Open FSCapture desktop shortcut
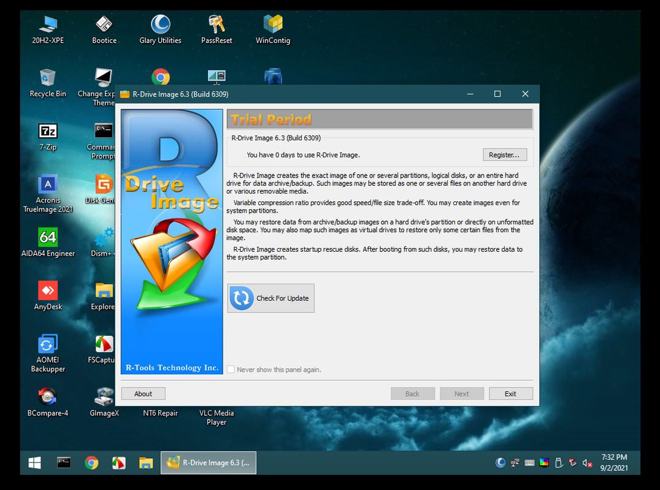Viewport: 660px width, 490px height. click(x=102, y=349)
